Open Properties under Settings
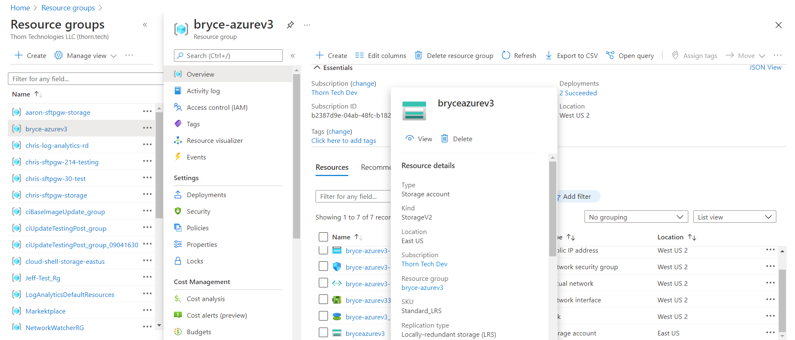 click(x=202, y=244)
